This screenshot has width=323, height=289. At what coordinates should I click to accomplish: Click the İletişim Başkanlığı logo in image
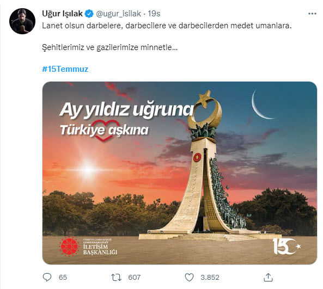point(88,246)
